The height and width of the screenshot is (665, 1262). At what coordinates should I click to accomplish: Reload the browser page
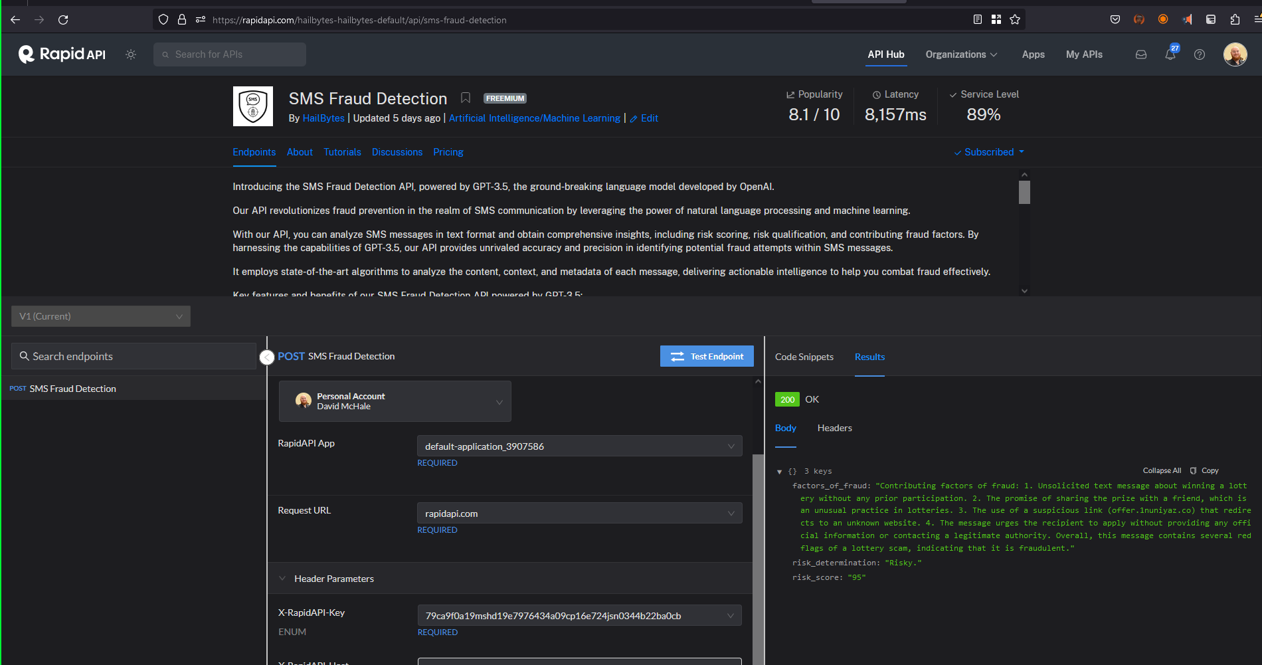[x=63, y=20]
